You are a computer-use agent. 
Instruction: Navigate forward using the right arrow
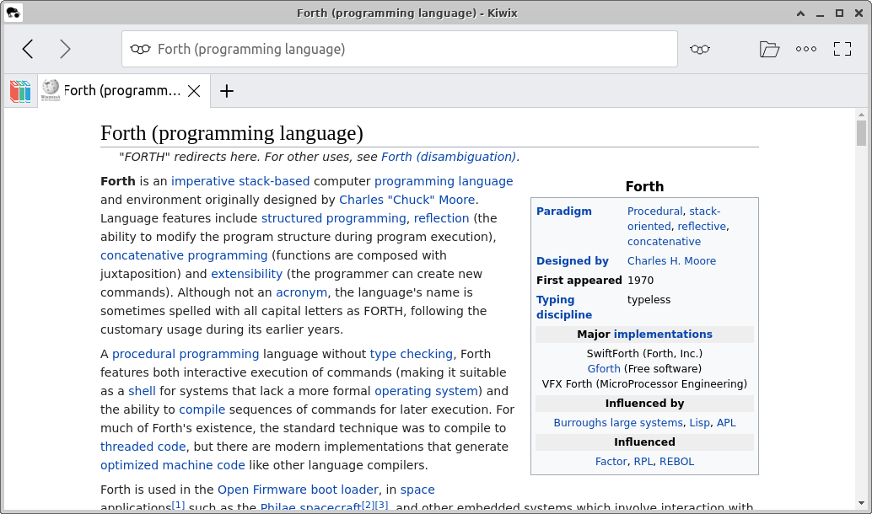click(x=65, y=49)
